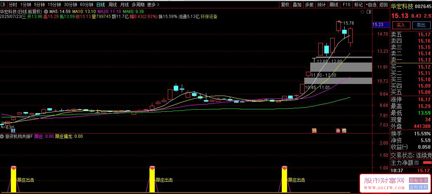Click the 游资机构共振F indicator name
The image size is (432, 194).
coord(19,137)
